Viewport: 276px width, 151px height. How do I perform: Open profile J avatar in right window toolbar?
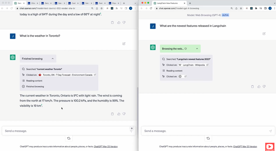tap(270, 8)
